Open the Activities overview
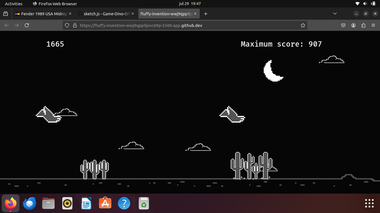380x213 pixels. click(14, 4)
